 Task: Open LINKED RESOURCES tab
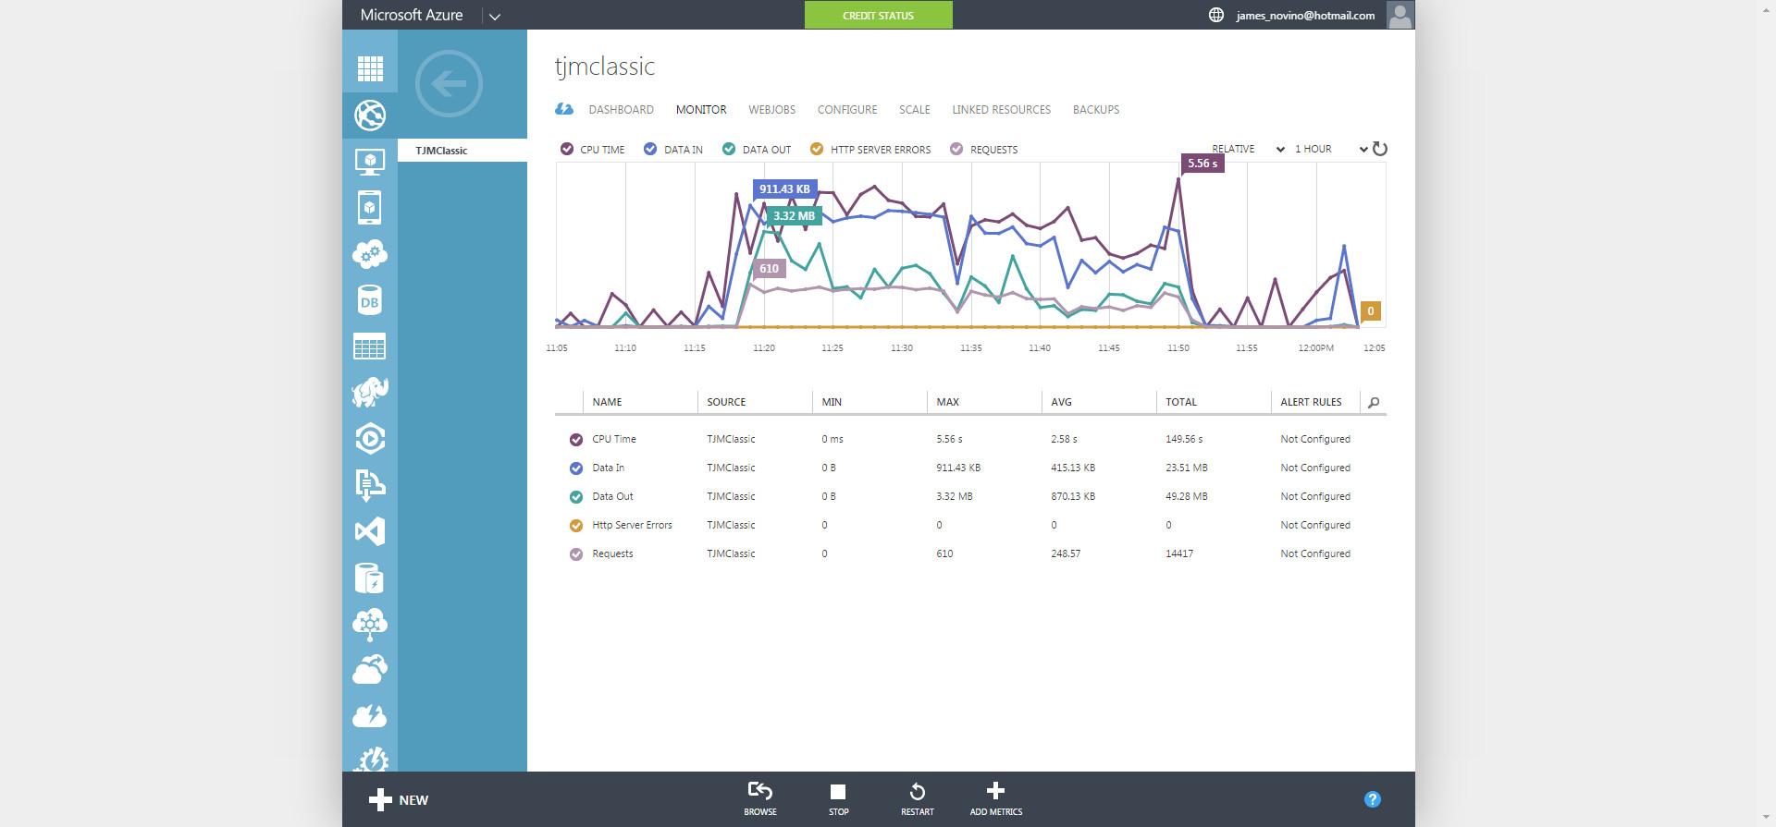(1002, 110)
